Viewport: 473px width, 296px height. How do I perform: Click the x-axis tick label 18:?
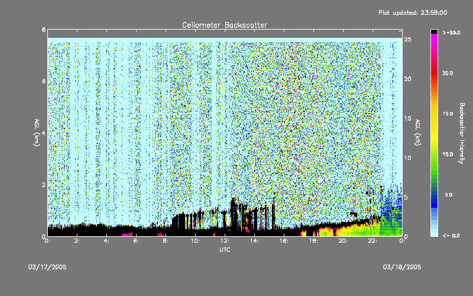313,241
